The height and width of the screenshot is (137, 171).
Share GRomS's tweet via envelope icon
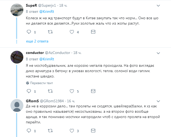tap(93, 131)
